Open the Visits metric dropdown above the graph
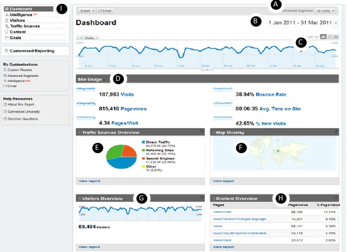The width and height of the screenshot is (347, 252). click(88, 38)
